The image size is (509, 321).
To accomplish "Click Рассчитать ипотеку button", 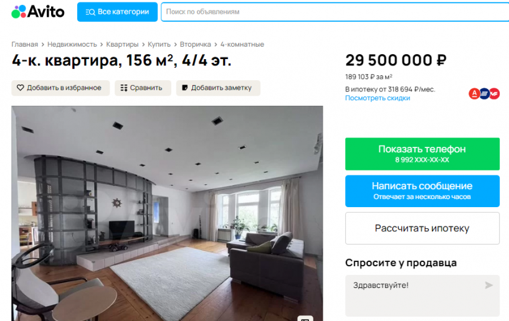I will tap(422, 228).
